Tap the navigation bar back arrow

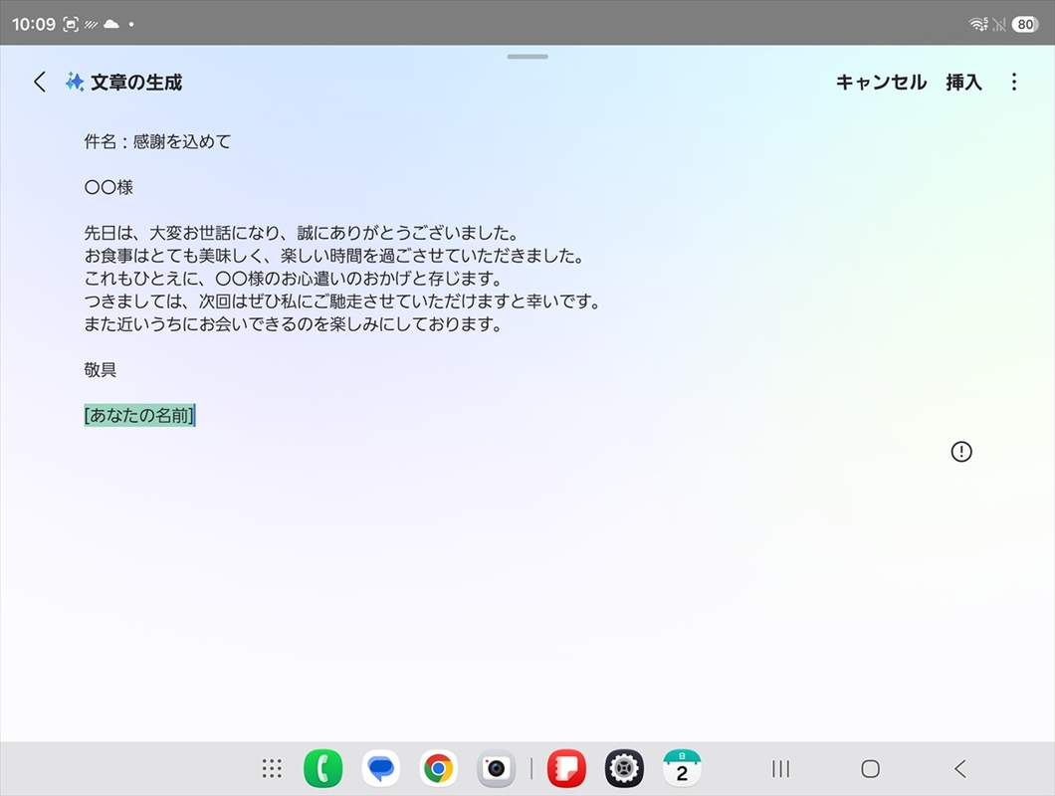960,768
